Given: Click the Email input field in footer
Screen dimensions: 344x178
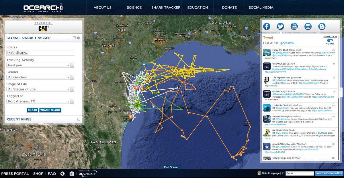Looking at the screenshot, I should pos(300,173).
